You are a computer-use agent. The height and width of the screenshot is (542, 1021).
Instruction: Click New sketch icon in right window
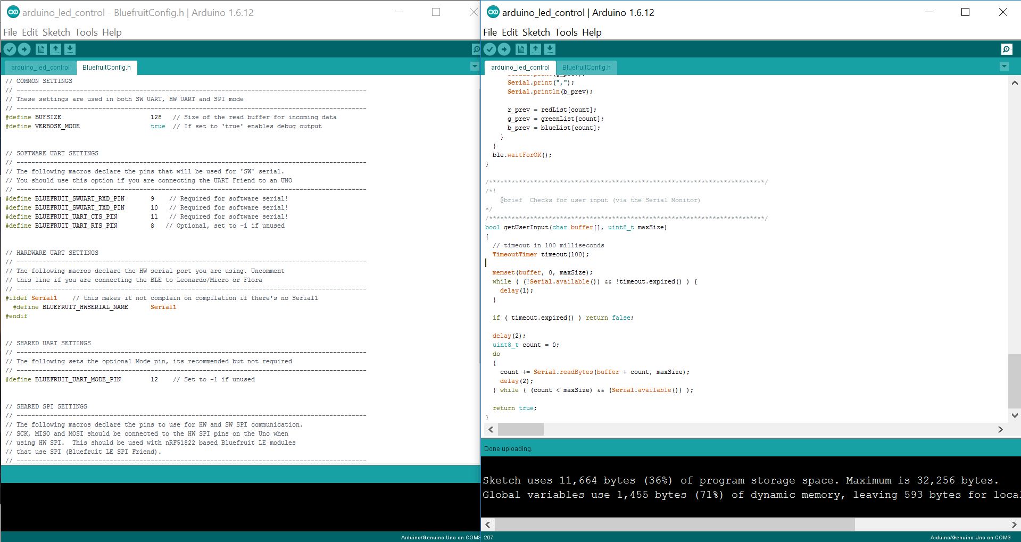(521, 49)
